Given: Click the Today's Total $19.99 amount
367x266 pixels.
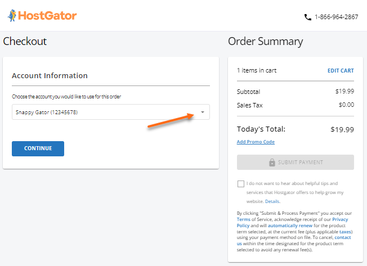Looking at the screenshot, I should (x=342, y=129).
